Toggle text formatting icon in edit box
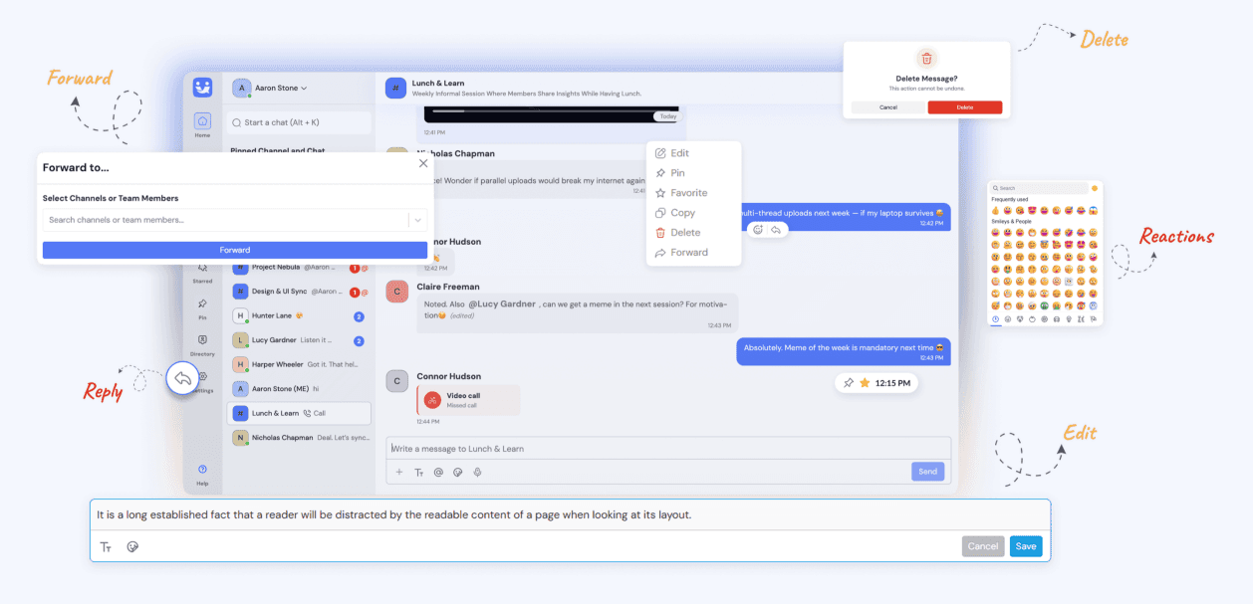Image resolution: width=1253 pixels, height=604 pixels. (x=106, y=546)
